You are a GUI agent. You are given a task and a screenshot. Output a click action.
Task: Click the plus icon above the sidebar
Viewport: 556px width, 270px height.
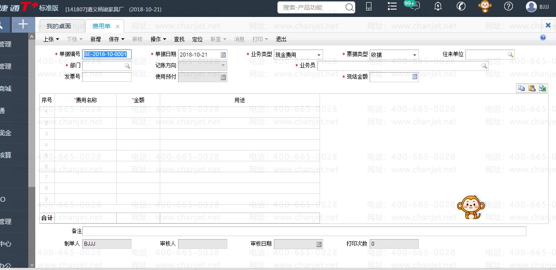[x=23, y=24]
